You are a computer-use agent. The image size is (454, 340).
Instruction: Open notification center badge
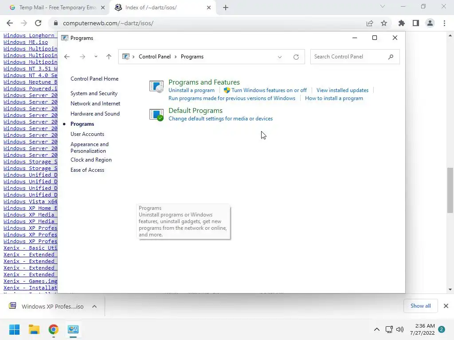click(442, 329)
